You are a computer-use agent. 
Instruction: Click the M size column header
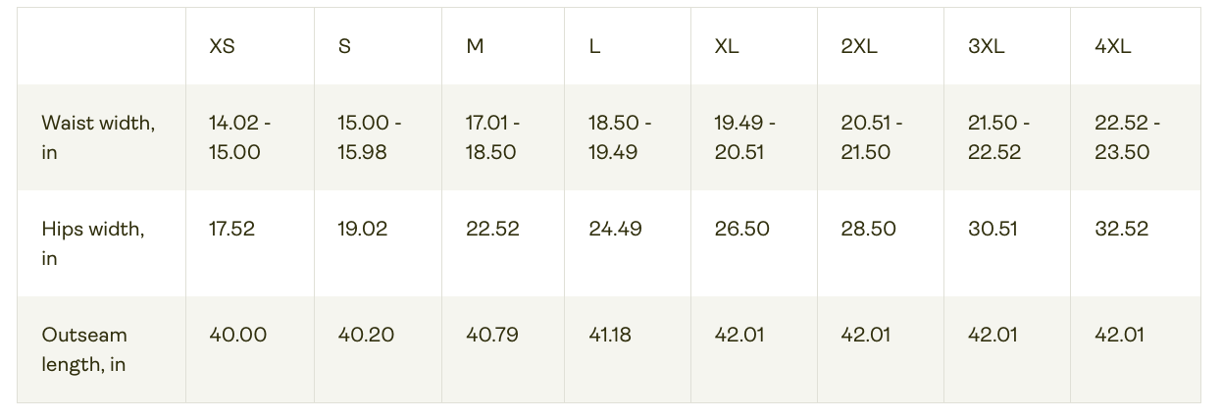pyautogui.click(x=475, y=46)
